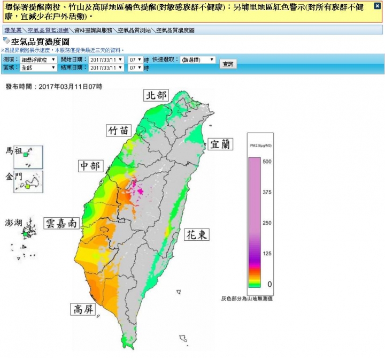The height and width of the screenshot is (358, 385).
Task: Open the 快速選取 quick-select dropdown
Action: click(x=198, y=60)
